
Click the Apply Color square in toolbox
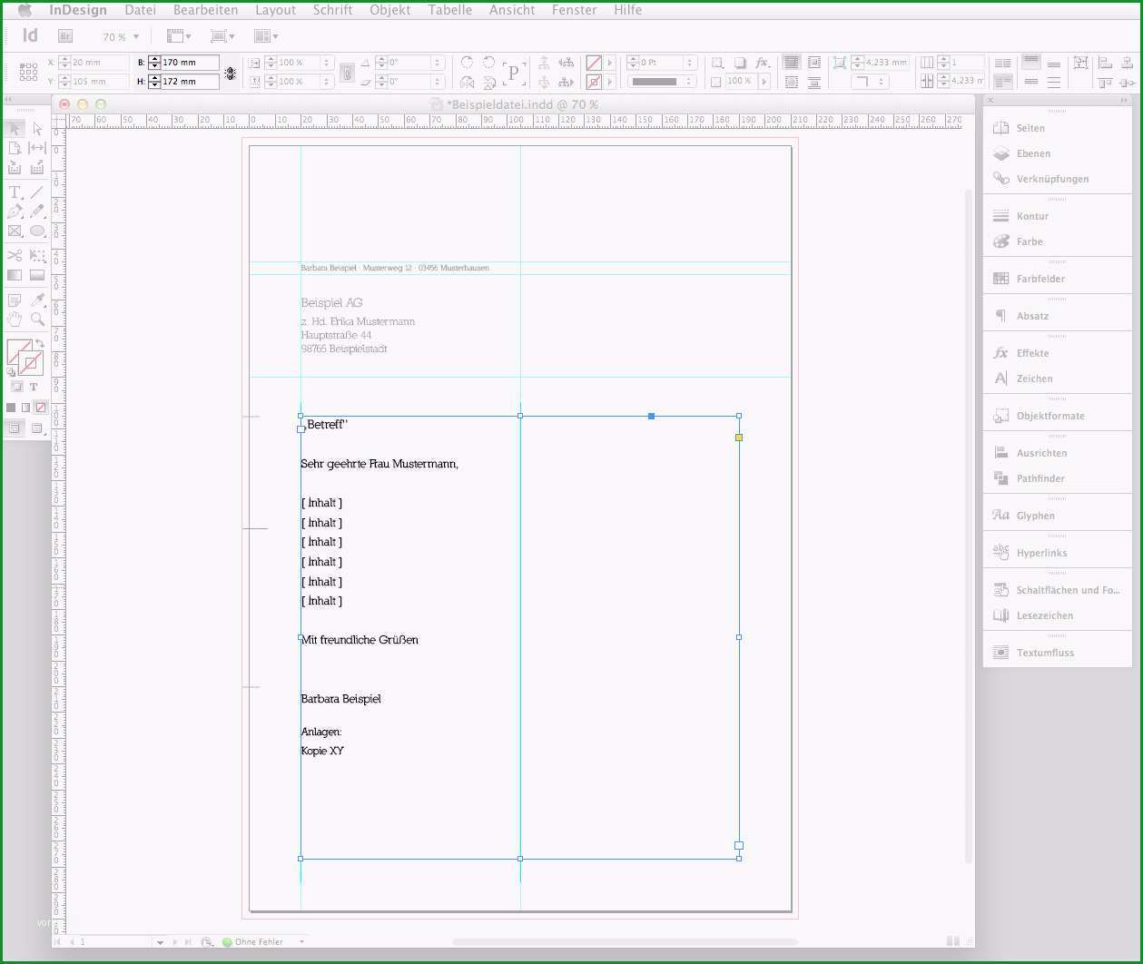[x=11, y=408]
